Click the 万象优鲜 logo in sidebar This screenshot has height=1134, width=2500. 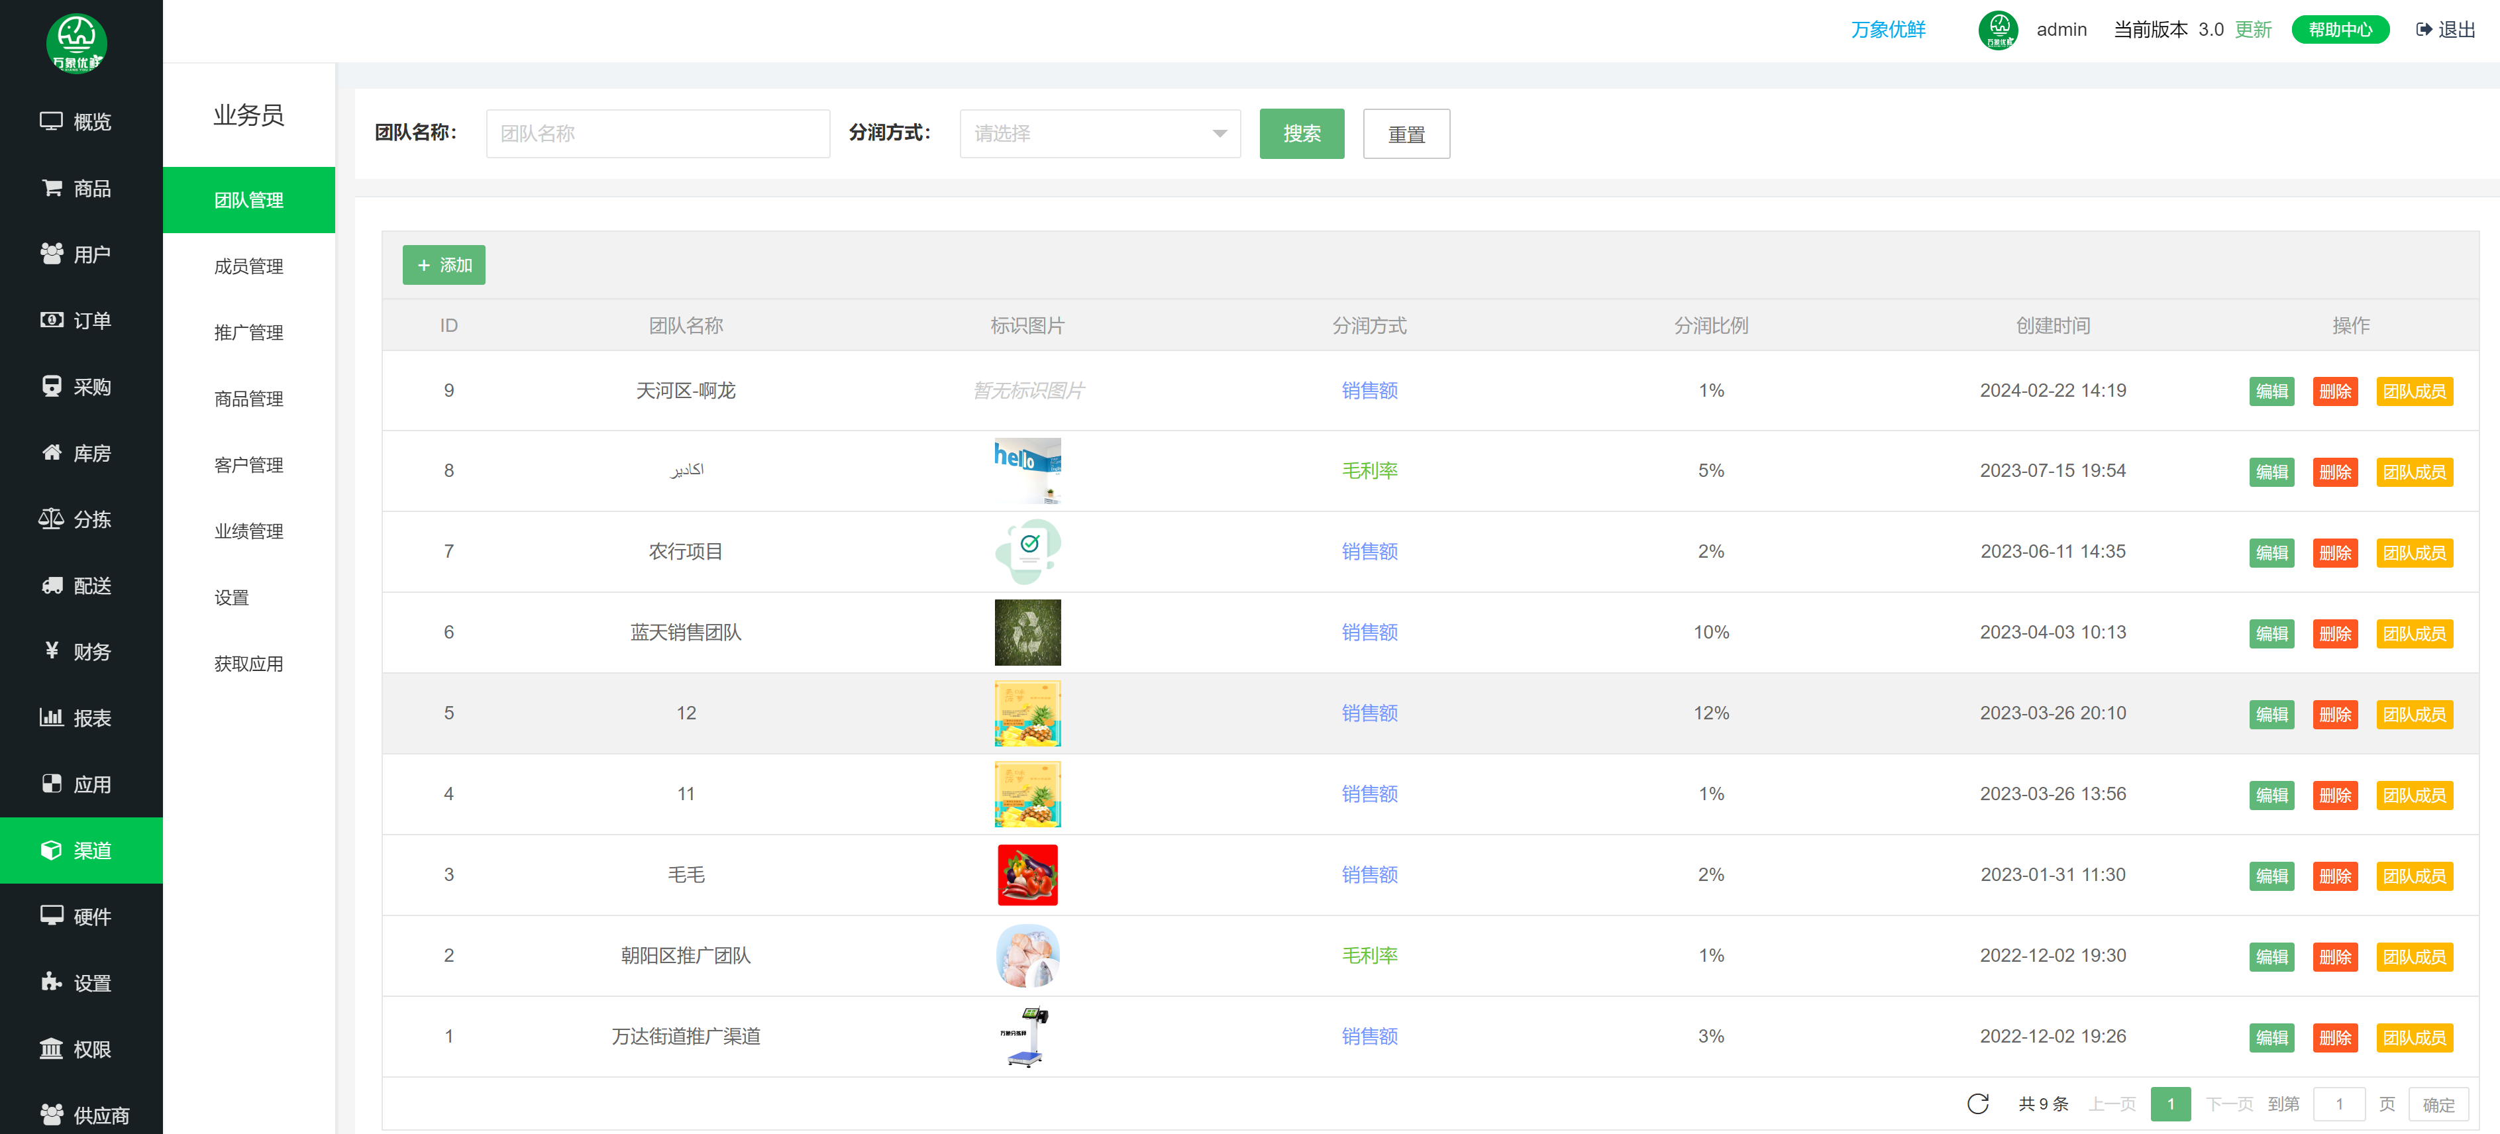(x=77, y=42)
